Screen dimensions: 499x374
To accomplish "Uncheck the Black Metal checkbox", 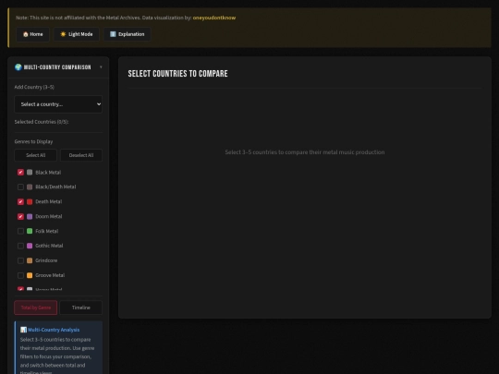I will pyautogui.click(x=20, y=173).
